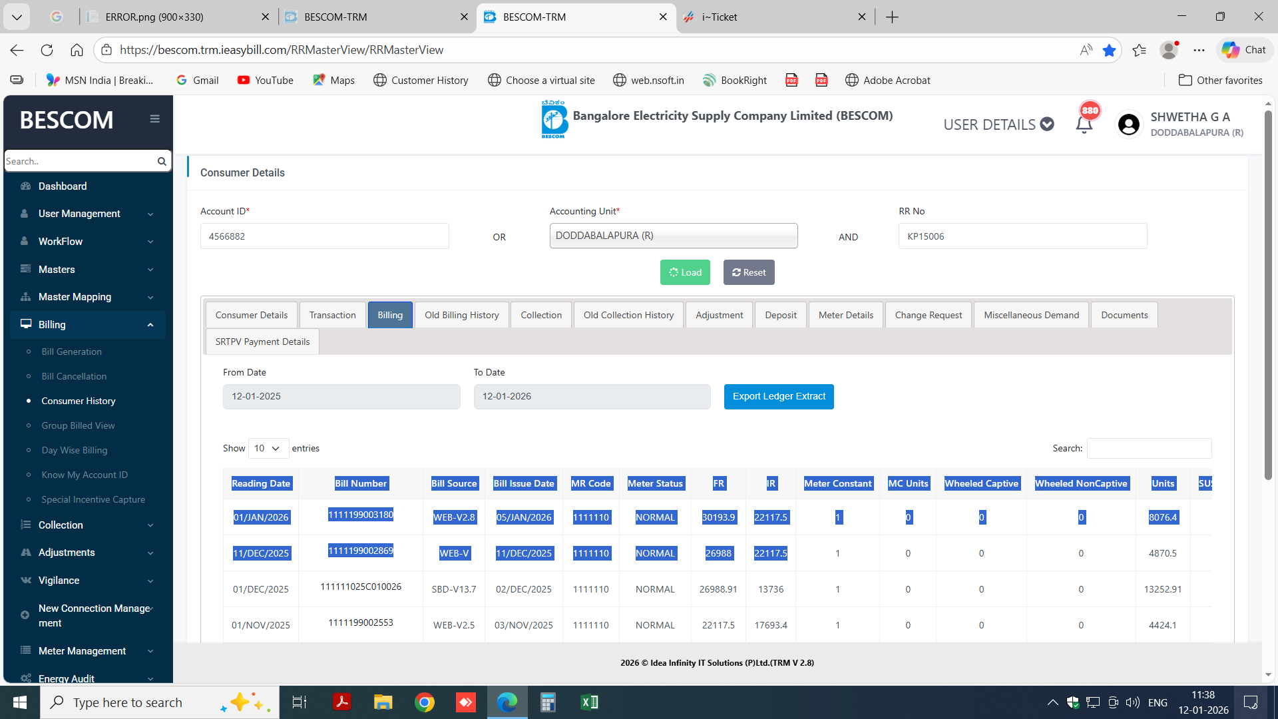Click the RR No input field
1278x719 pixels.
(1022, 236)
